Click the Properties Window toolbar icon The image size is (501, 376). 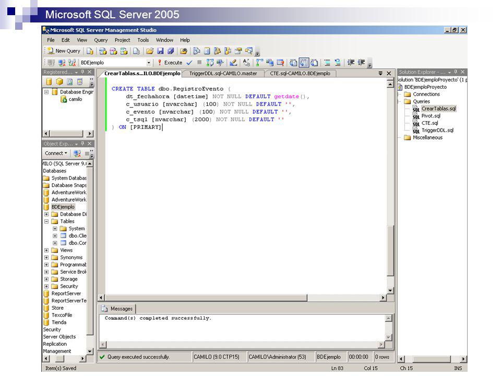point(238,51)
